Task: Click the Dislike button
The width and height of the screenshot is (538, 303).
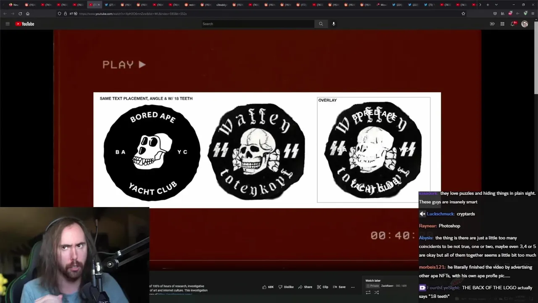Action: pyautogui.click(x=286, y=287)
